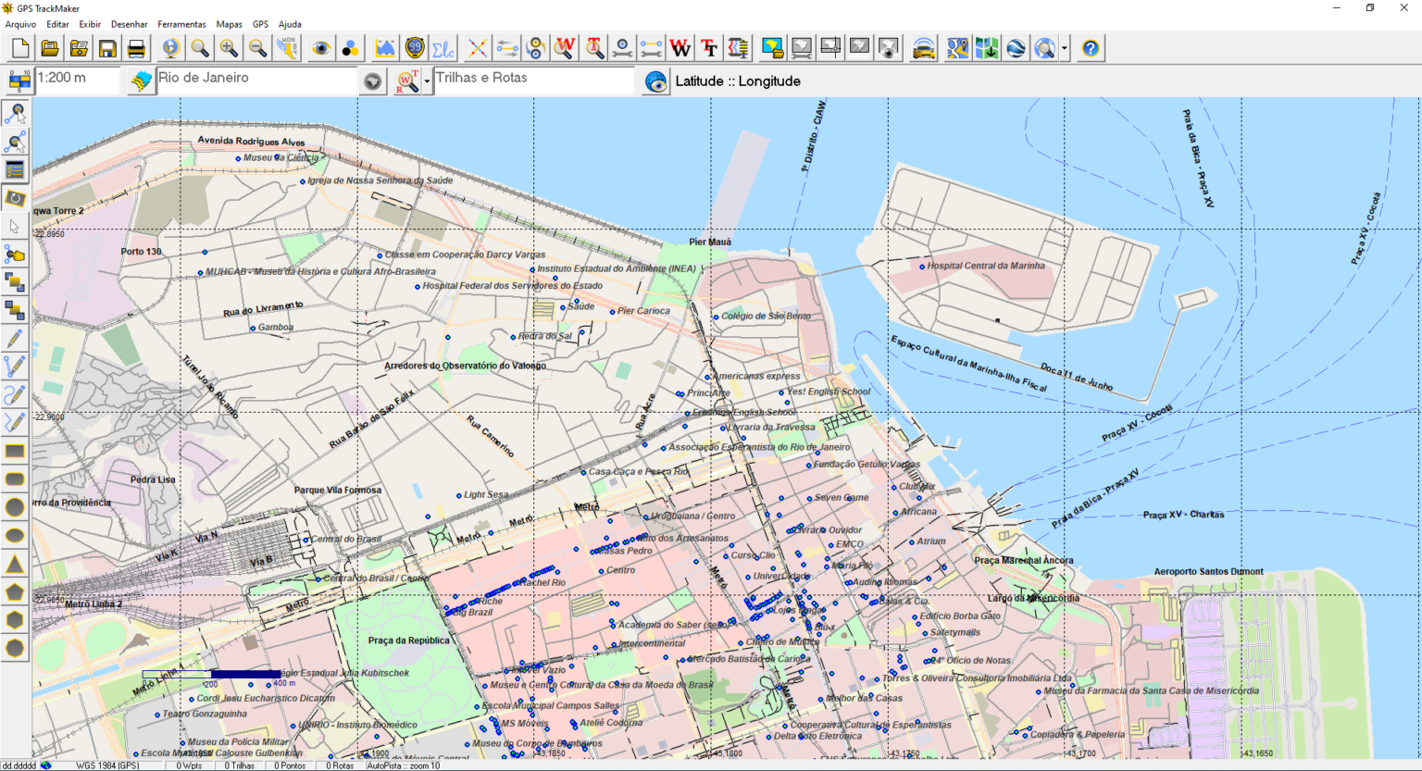
Task: Open the Rio de Janeiro map combo box
Action: (257, 81)
